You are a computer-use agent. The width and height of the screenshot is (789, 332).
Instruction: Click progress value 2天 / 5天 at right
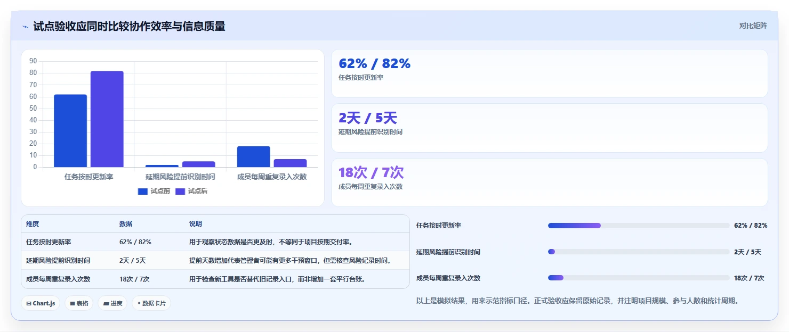pos(747,252)
